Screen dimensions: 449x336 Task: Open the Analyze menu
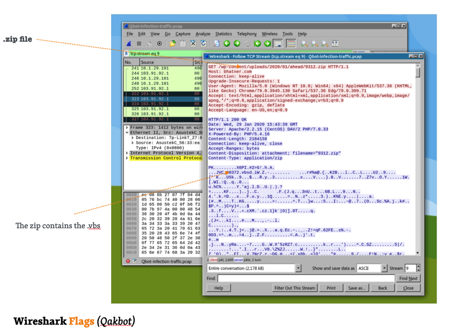click(x=203, y=34)
